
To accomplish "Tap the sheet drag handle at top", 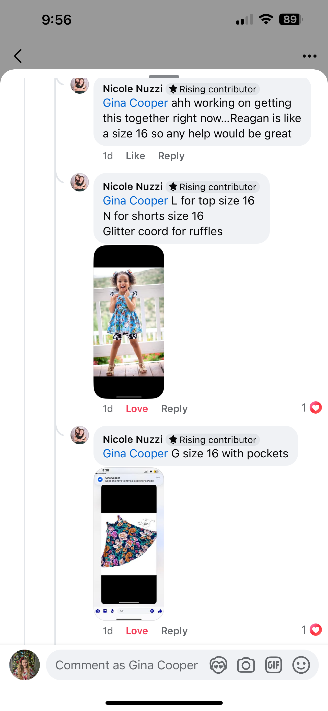I will pos(164,77).
